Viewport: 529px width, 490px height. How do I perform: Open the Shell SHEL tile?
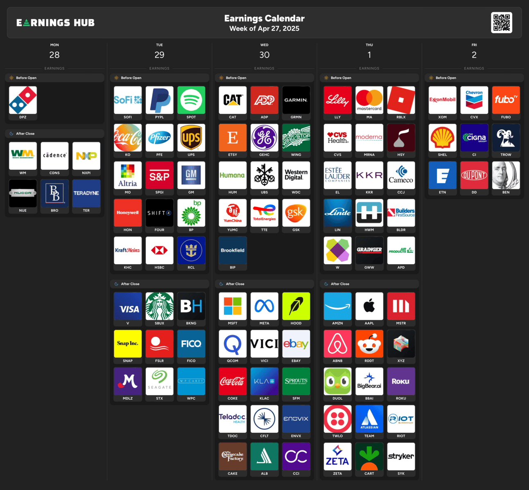point(442,141)
